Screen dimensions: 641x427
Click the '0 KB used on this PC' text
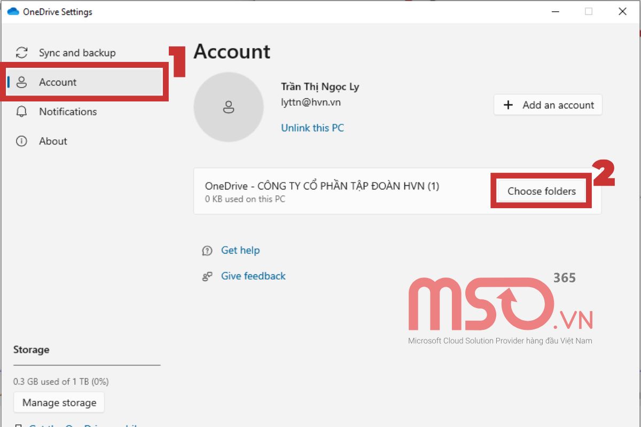coord(245,199)
